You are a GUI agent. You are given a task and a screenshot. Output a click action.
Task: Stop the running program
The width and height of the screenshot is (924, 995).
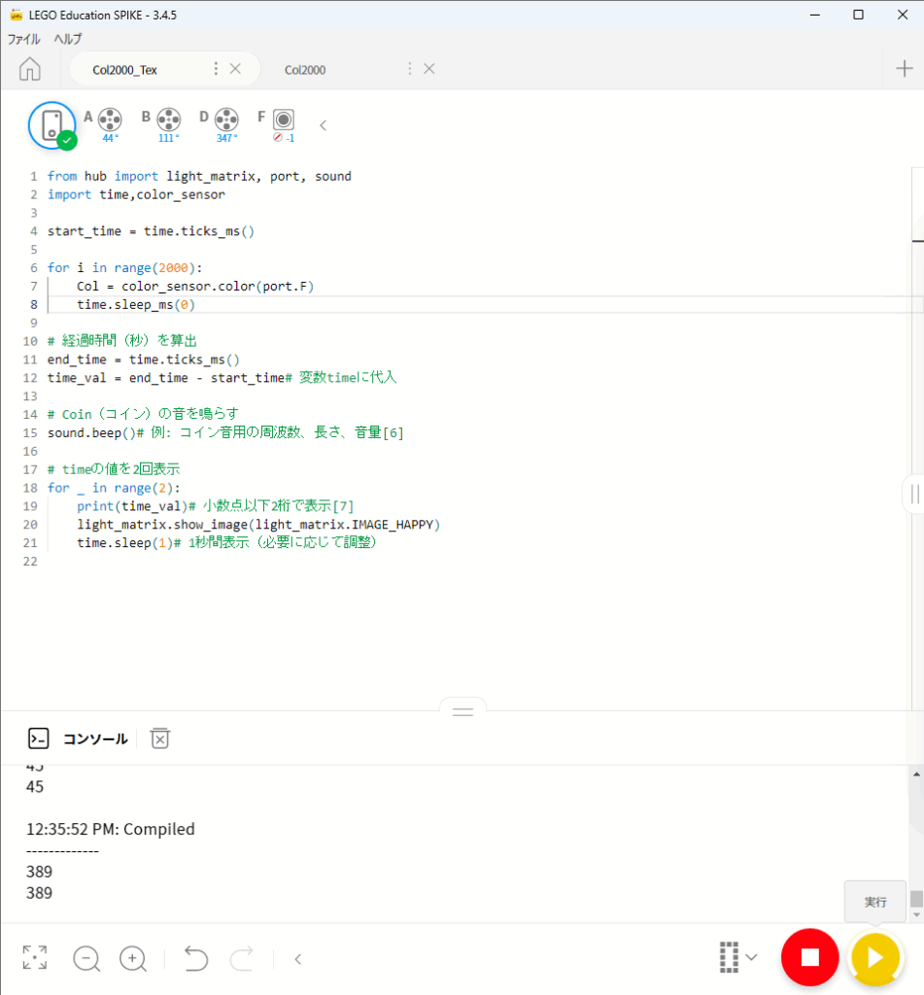click(809, 957)
